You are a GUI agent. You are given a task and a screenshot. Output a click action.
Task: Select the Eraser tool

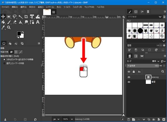click(x=14, y=22)
